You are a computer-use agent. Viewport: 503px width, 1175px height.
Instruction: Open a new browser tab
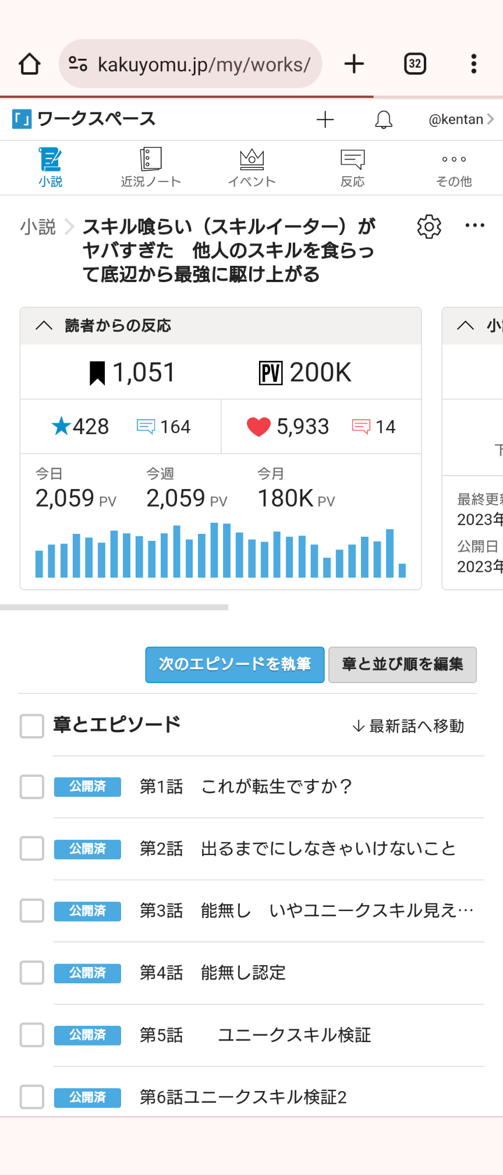[x=354, y=64]
